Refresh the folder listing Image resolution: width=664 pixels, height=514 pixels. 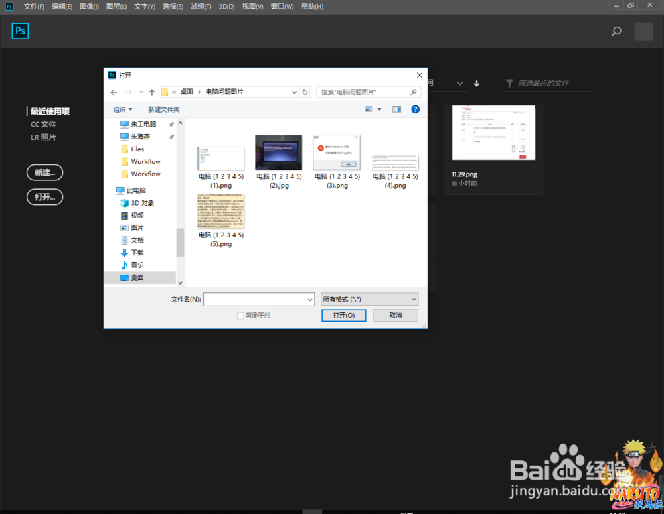point(305,92)
